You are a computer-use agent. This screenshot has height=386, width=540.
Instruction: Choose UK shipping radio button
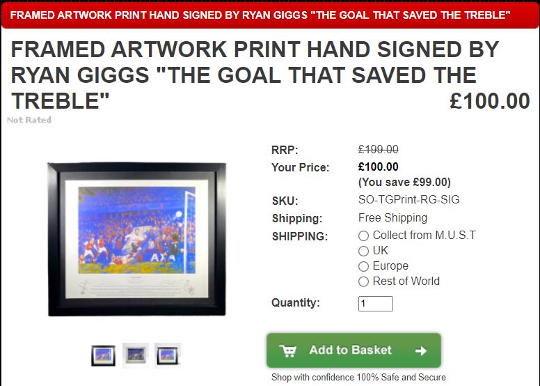(363, 251)
